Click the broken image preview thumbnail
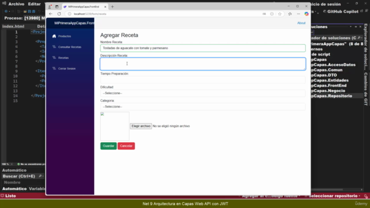The width and height of the screenshot is (370, 208). (x=114, y=126)
